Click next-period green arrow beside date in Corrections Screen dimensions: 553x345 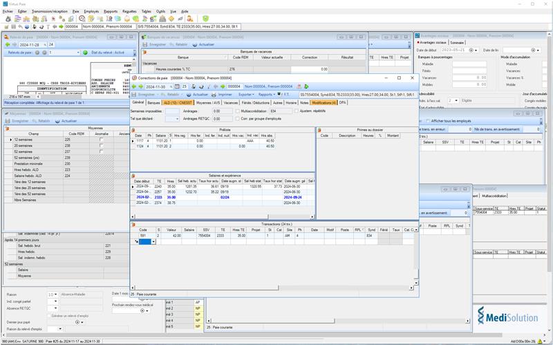[141, 86]
